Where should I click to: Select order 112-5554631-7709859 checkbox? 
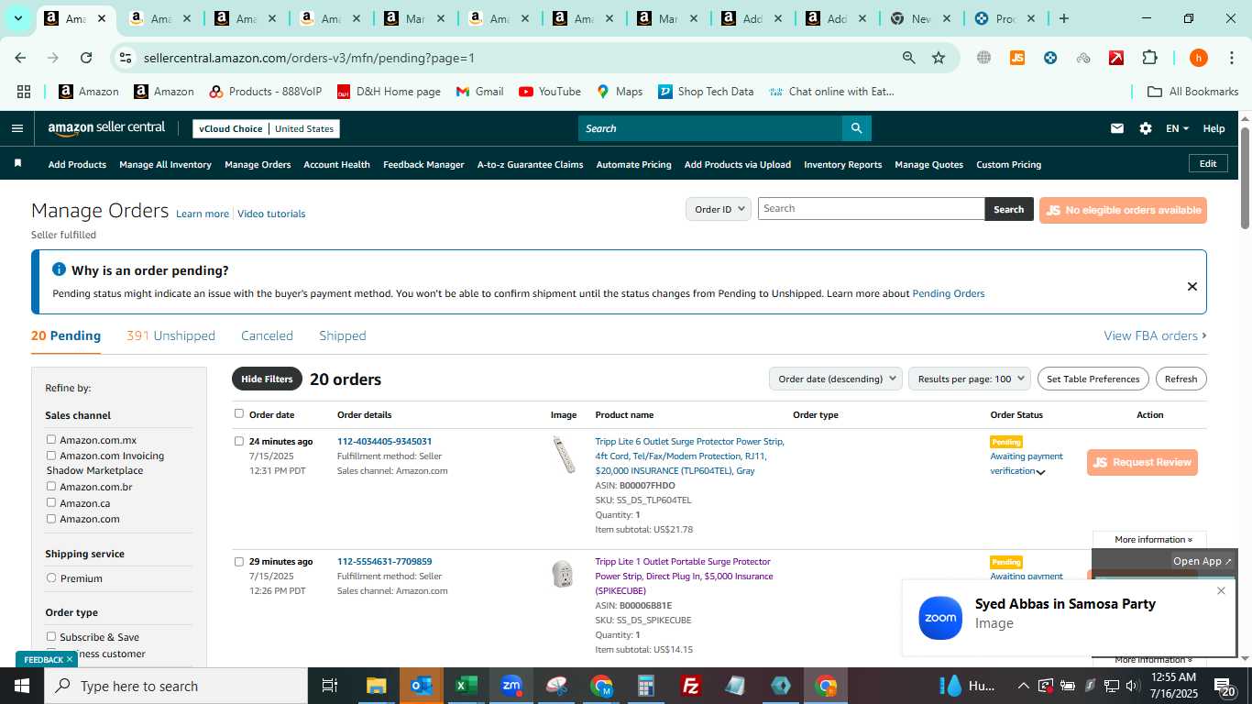(239, 561)
